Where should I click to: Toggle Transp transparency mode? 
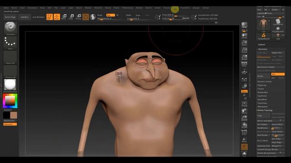pos(244,140)
